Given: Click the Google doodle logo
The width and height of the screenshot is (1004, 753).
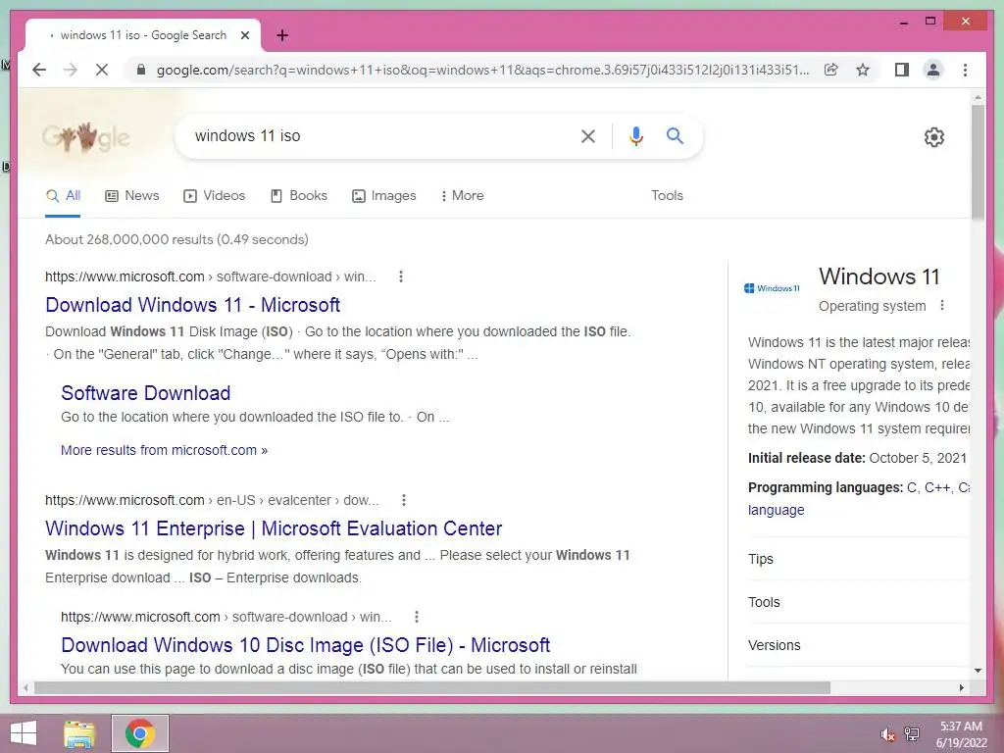Looking at the screenshot, I should [86, 137].
